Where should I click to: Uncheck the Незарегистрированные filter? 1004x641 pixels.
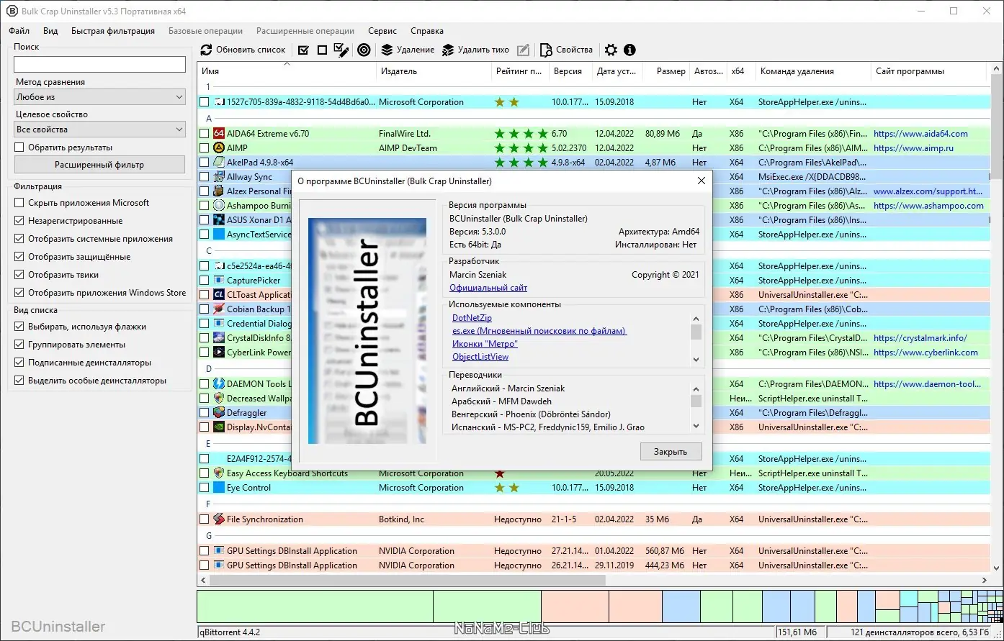(x=19, y=221)
